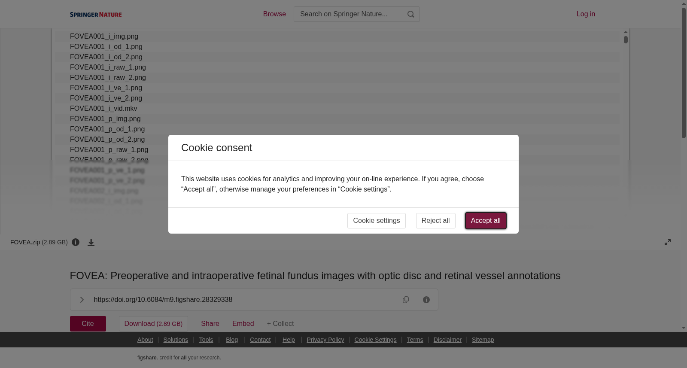Open Cookie settings in dialog
687x368 pixels.
[377, 221]
